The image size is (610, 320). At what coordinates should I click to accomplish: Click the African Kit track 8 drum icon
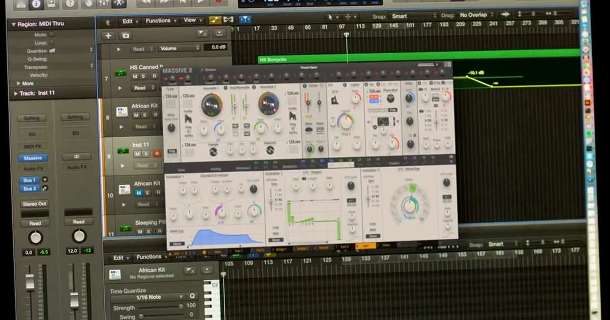122,112
